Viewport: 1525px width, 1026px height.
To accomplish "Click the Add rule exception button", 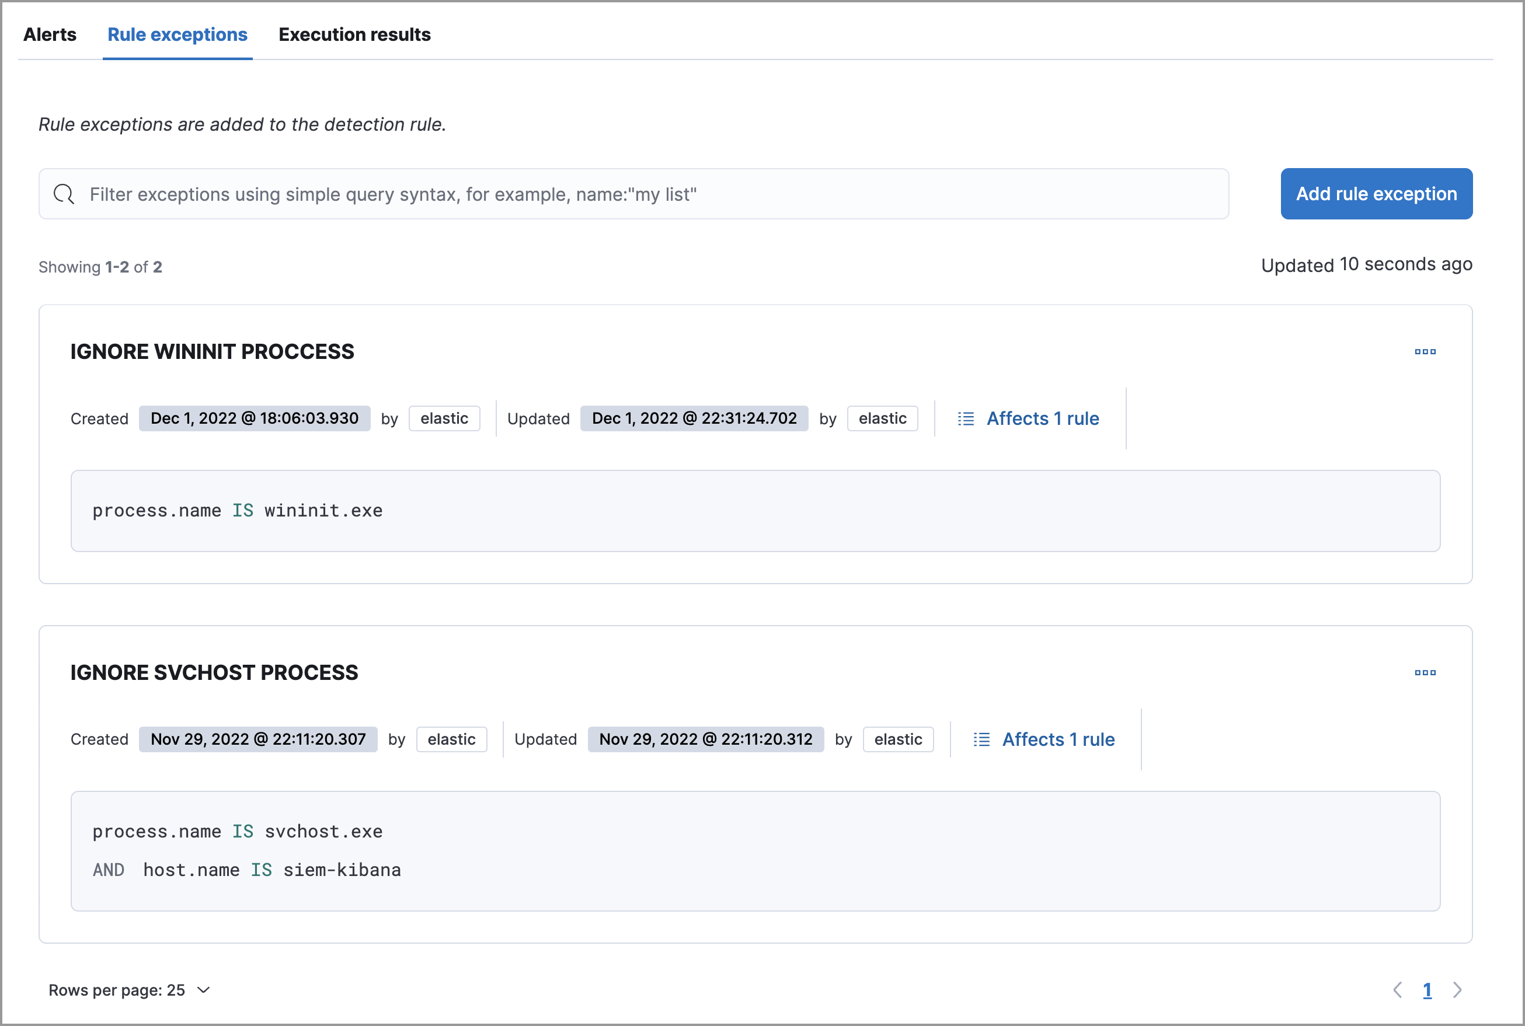I will [x=1376, y=194].
